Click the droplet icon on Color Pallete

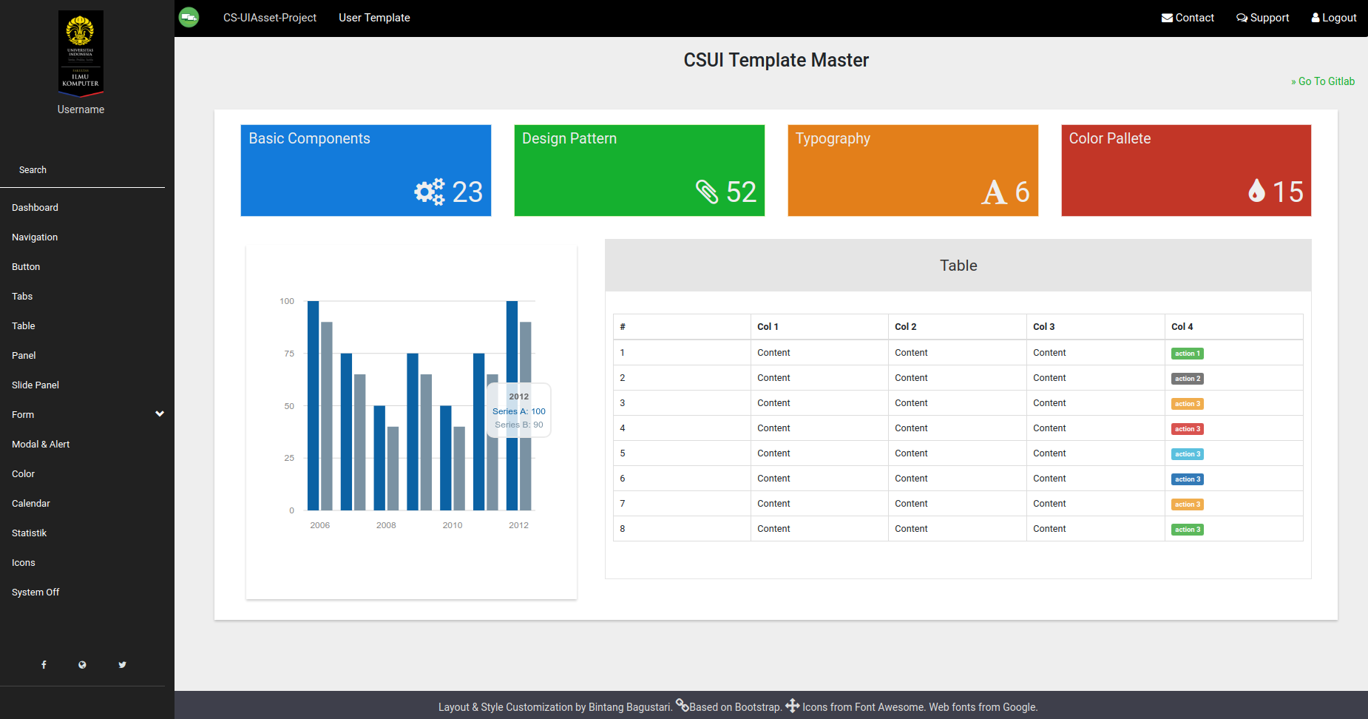1256,192
